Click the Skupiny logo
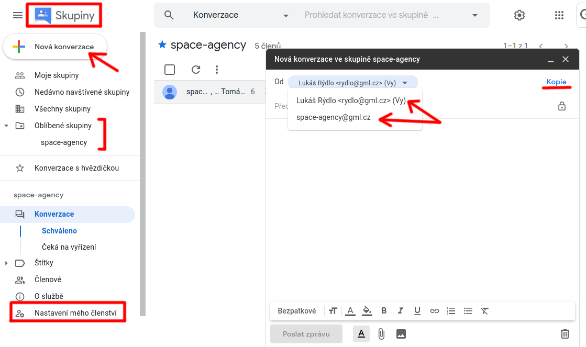This screenshot has height=347, width=586. (64, 15)
